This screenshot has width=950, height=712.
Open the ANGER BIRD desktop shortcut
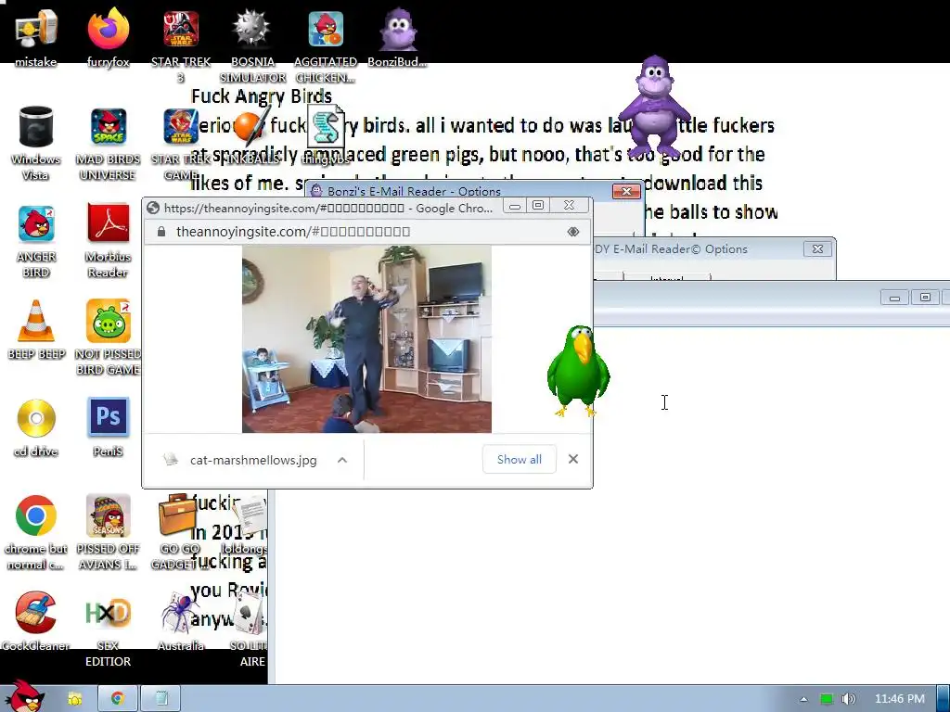click(x=36, y=224)
